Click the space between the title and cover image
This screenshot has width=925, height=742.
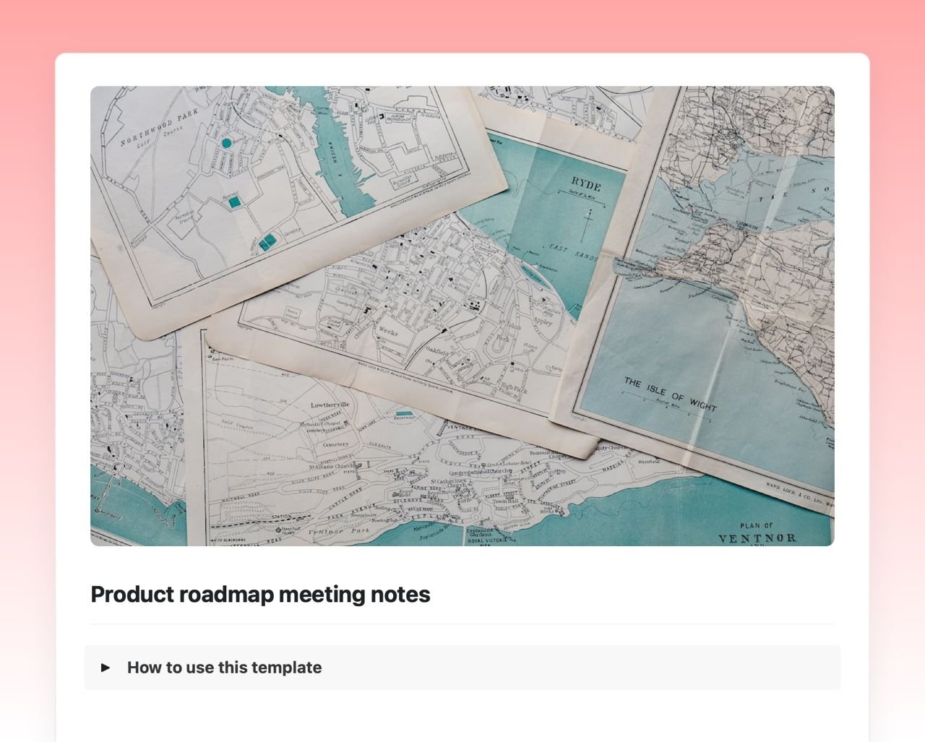[462, 565]
